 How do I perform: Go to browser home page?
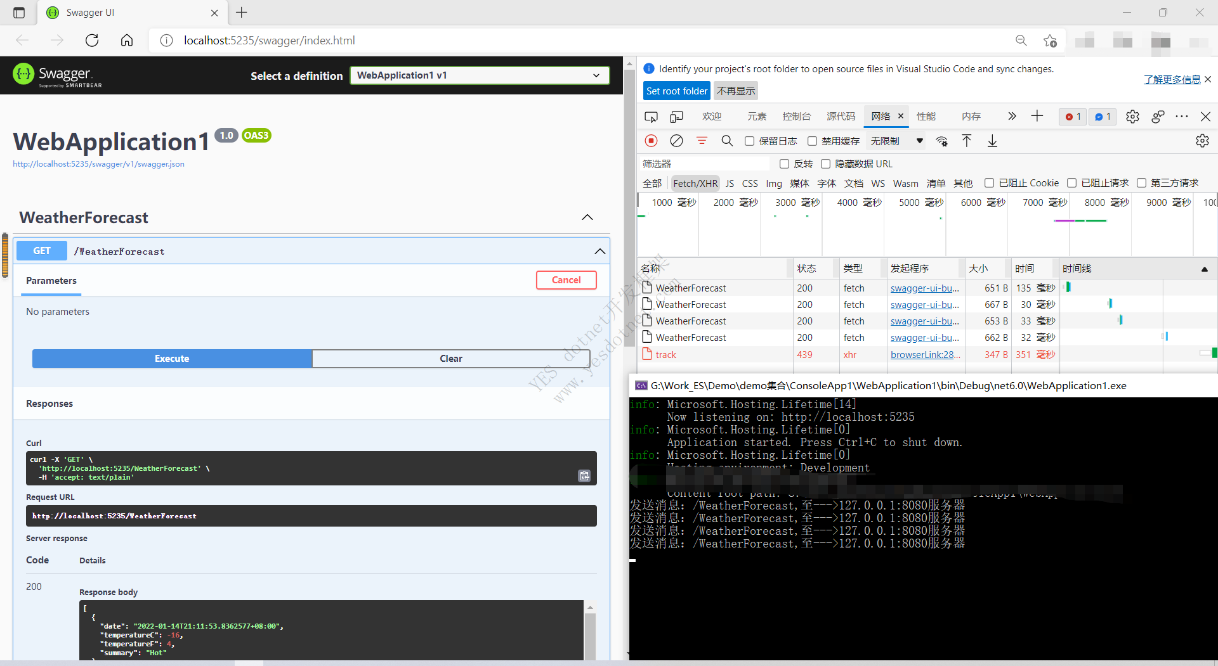click(x=127, y=41)
